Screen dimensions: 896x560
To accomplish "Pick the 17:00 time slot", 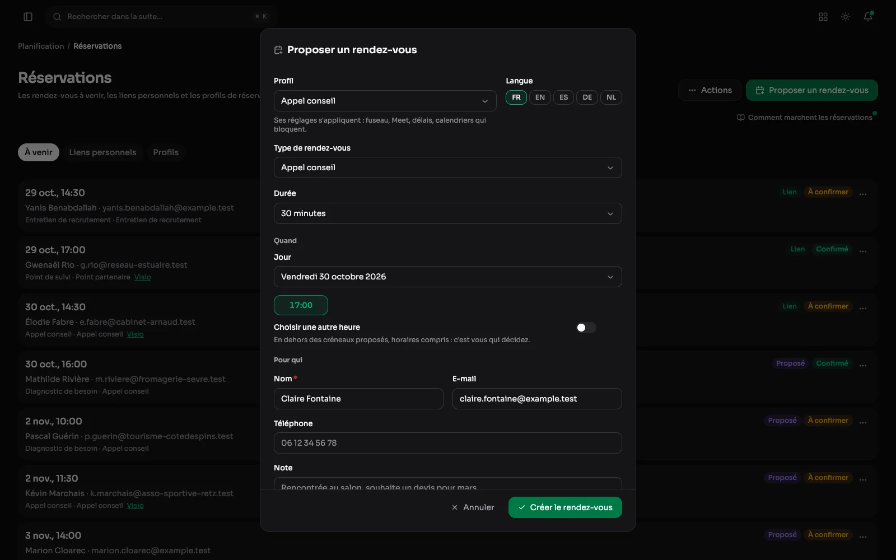I will (x=301, y=305).
